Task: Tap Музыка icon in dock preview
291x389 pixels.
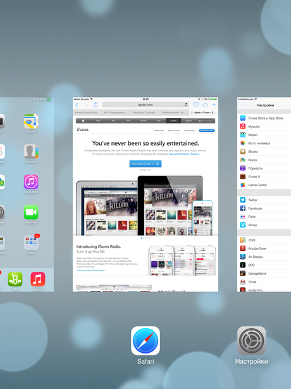Action: point(38,279)
